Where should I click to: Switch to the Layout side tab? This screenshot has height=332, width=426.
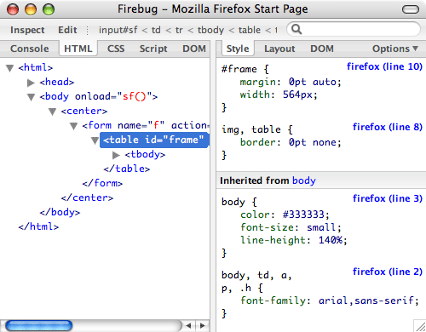click(x=279, y=49)
